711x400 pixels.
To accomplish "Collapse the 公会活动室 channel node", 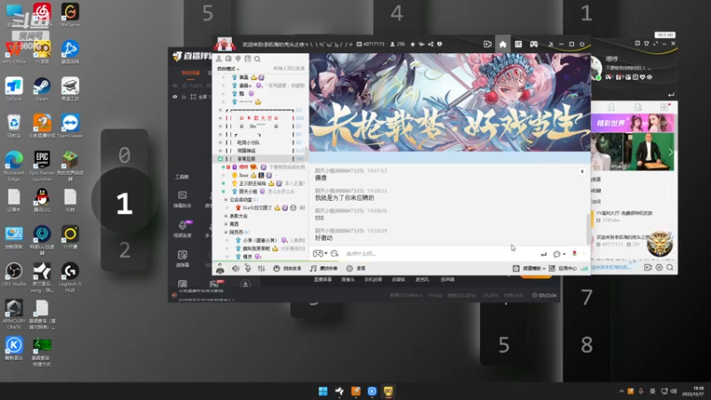I will 226,199.
